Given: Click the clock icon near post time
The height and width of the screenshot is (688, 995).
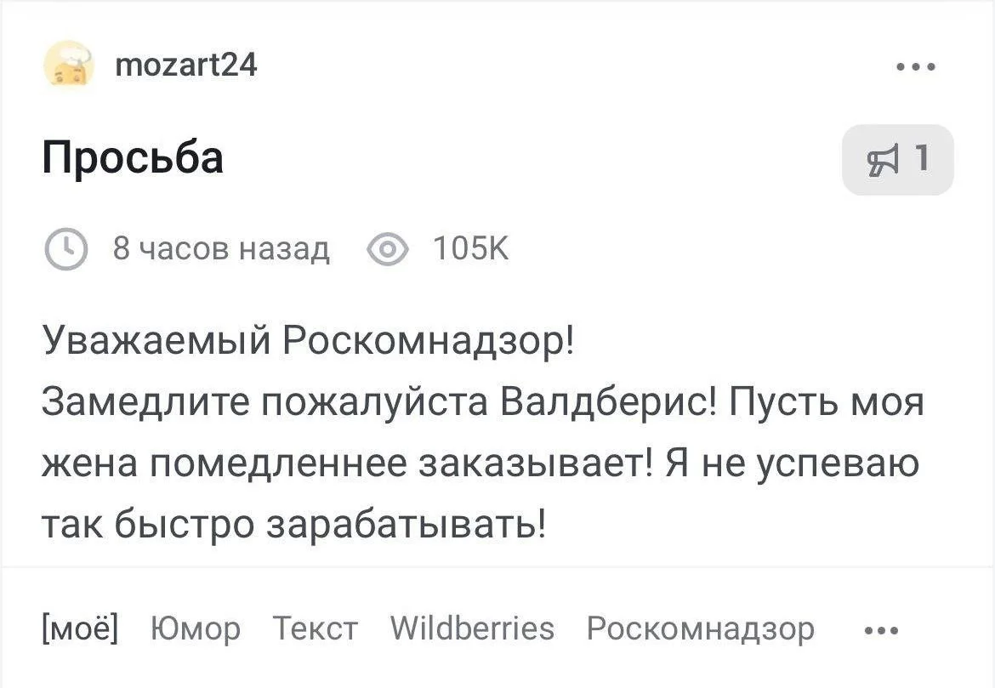Looking at the screenshot, I should pos(65,250).
